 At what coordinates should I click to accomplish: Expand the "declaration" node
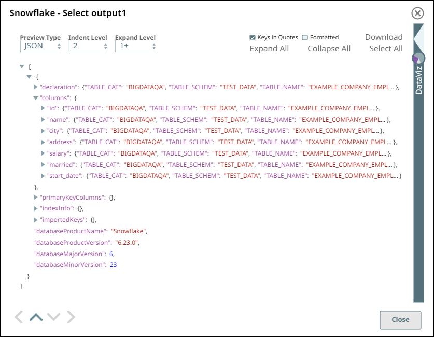tap(36, 87)
